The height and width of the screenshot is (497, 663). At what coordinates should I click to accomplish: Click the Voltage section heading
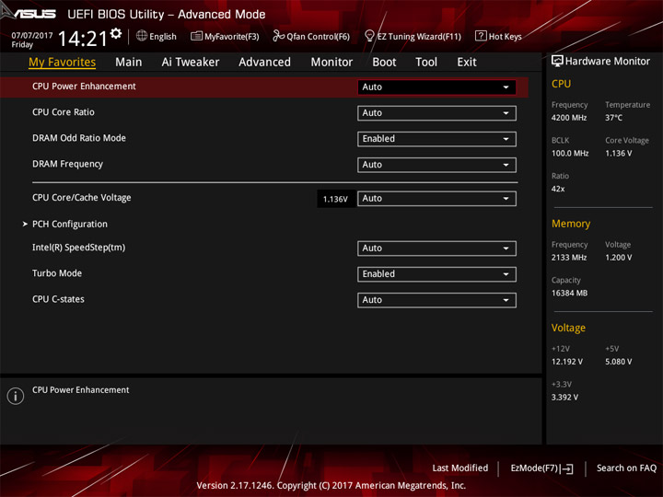click(x=569, y=328)
